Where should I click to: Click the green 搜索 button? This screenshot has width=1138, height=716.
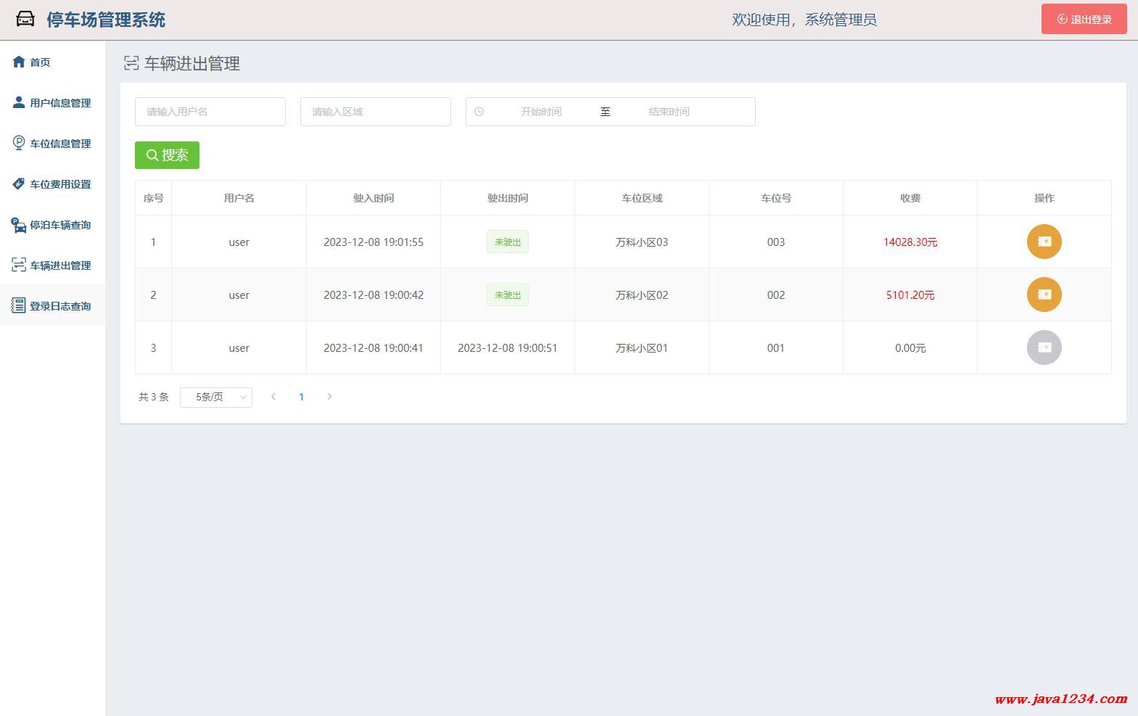point(167,155)
